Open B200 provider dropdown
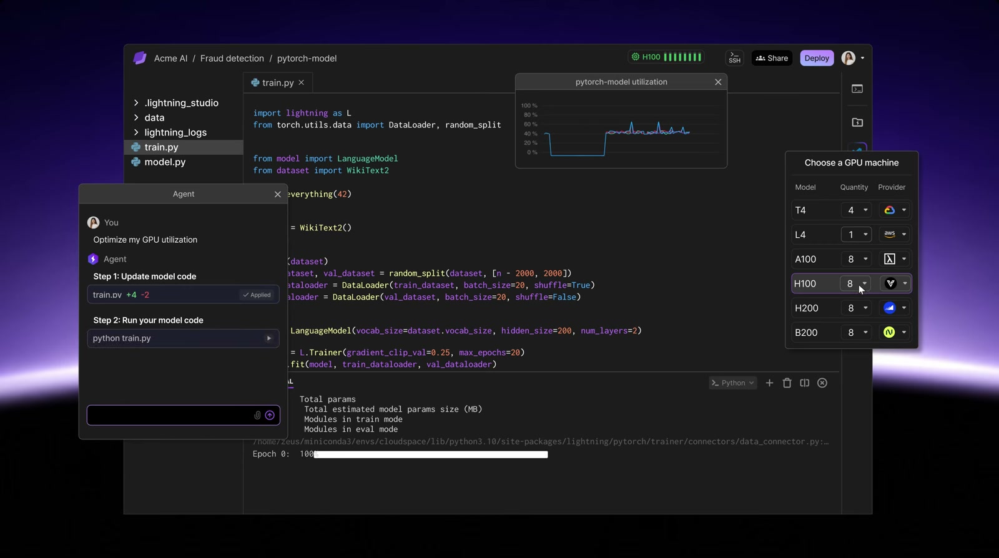The image size is (999, 558). [x=894, y=333]
